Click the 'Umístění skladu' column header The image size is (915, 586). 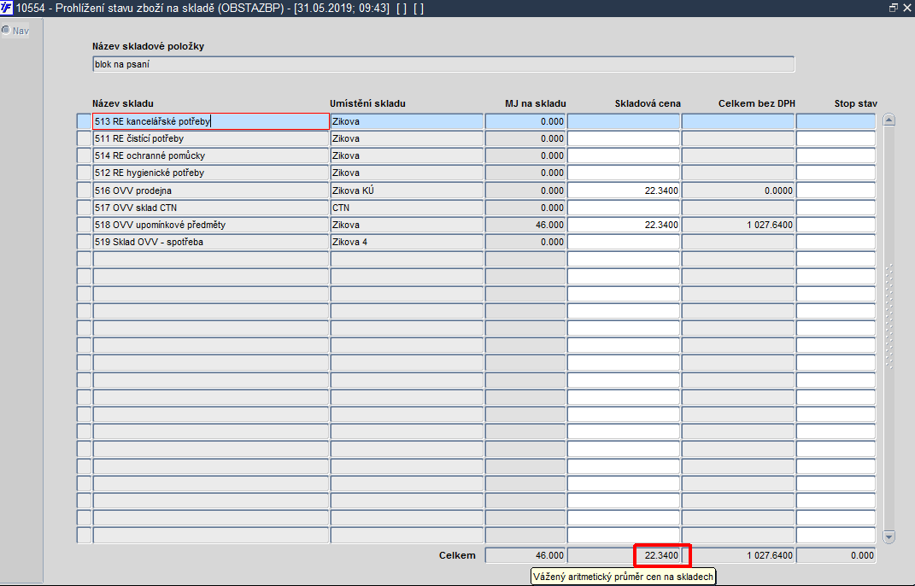367,103
